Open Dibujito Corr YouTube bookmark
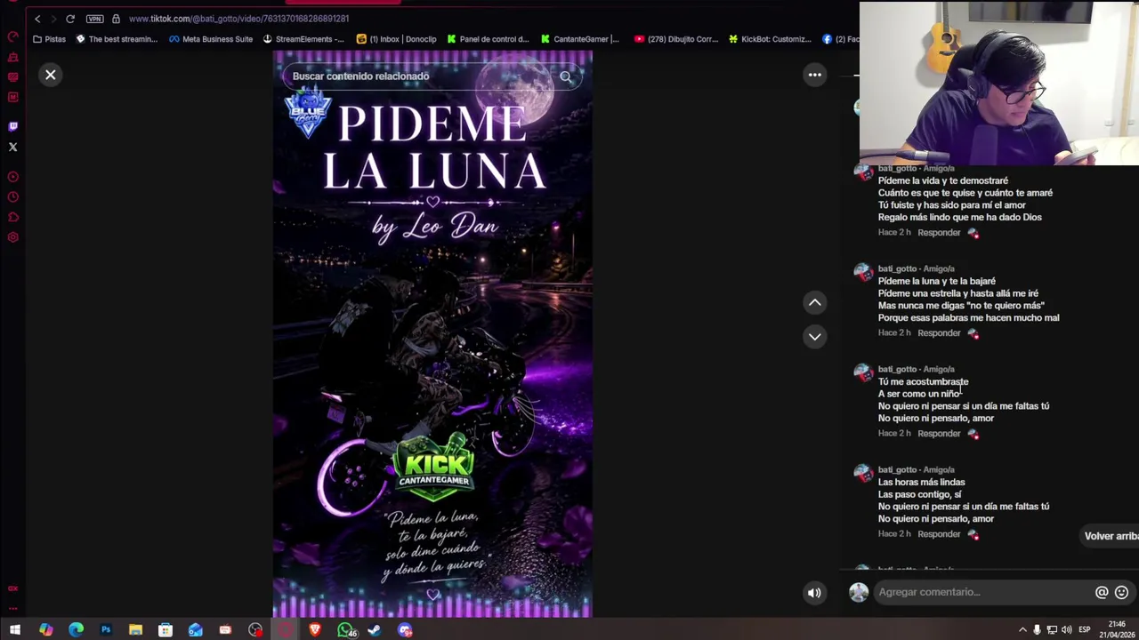Screen dimensions: 1139x640 coord(676,39)
